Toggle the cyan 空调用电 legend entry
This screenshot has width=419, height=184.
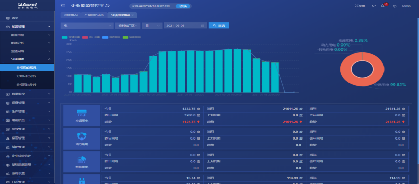coord(71,37)
